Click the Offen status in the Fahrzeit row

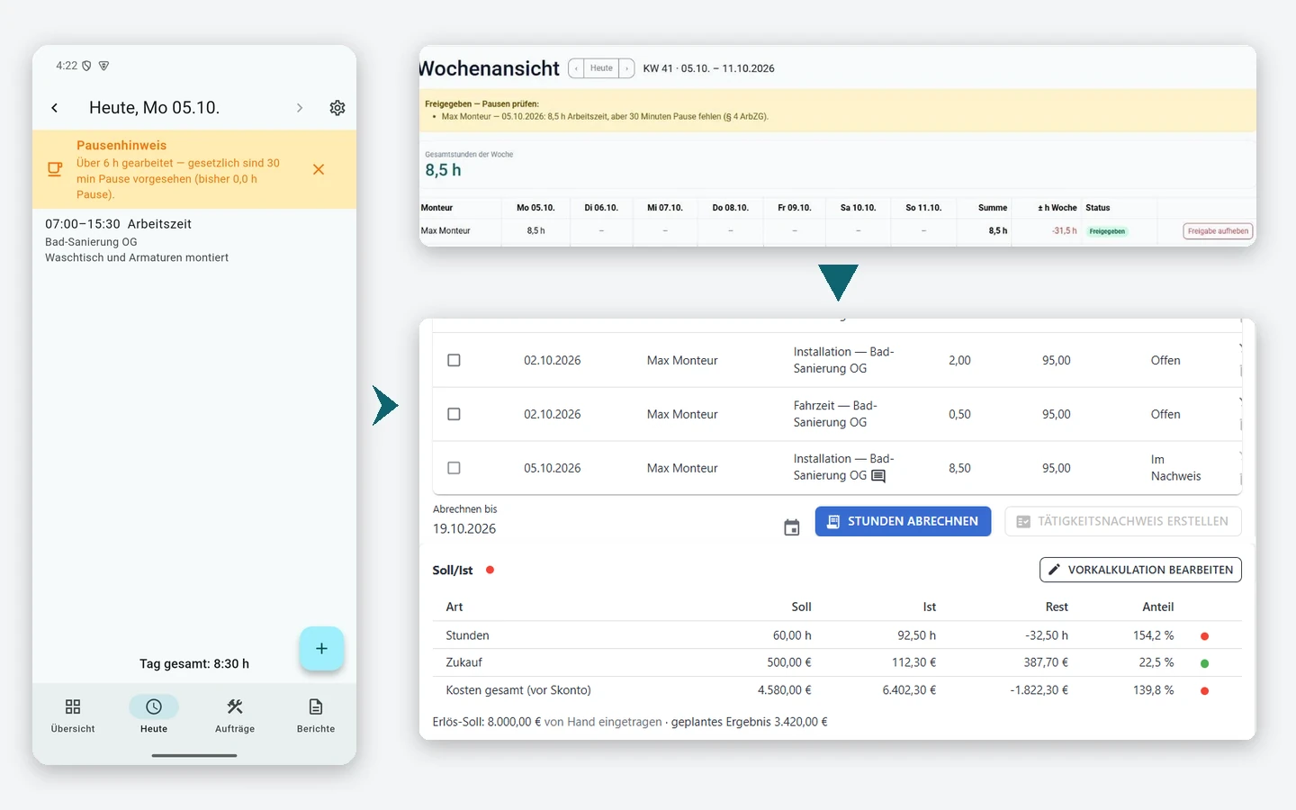click(1165, 414)
